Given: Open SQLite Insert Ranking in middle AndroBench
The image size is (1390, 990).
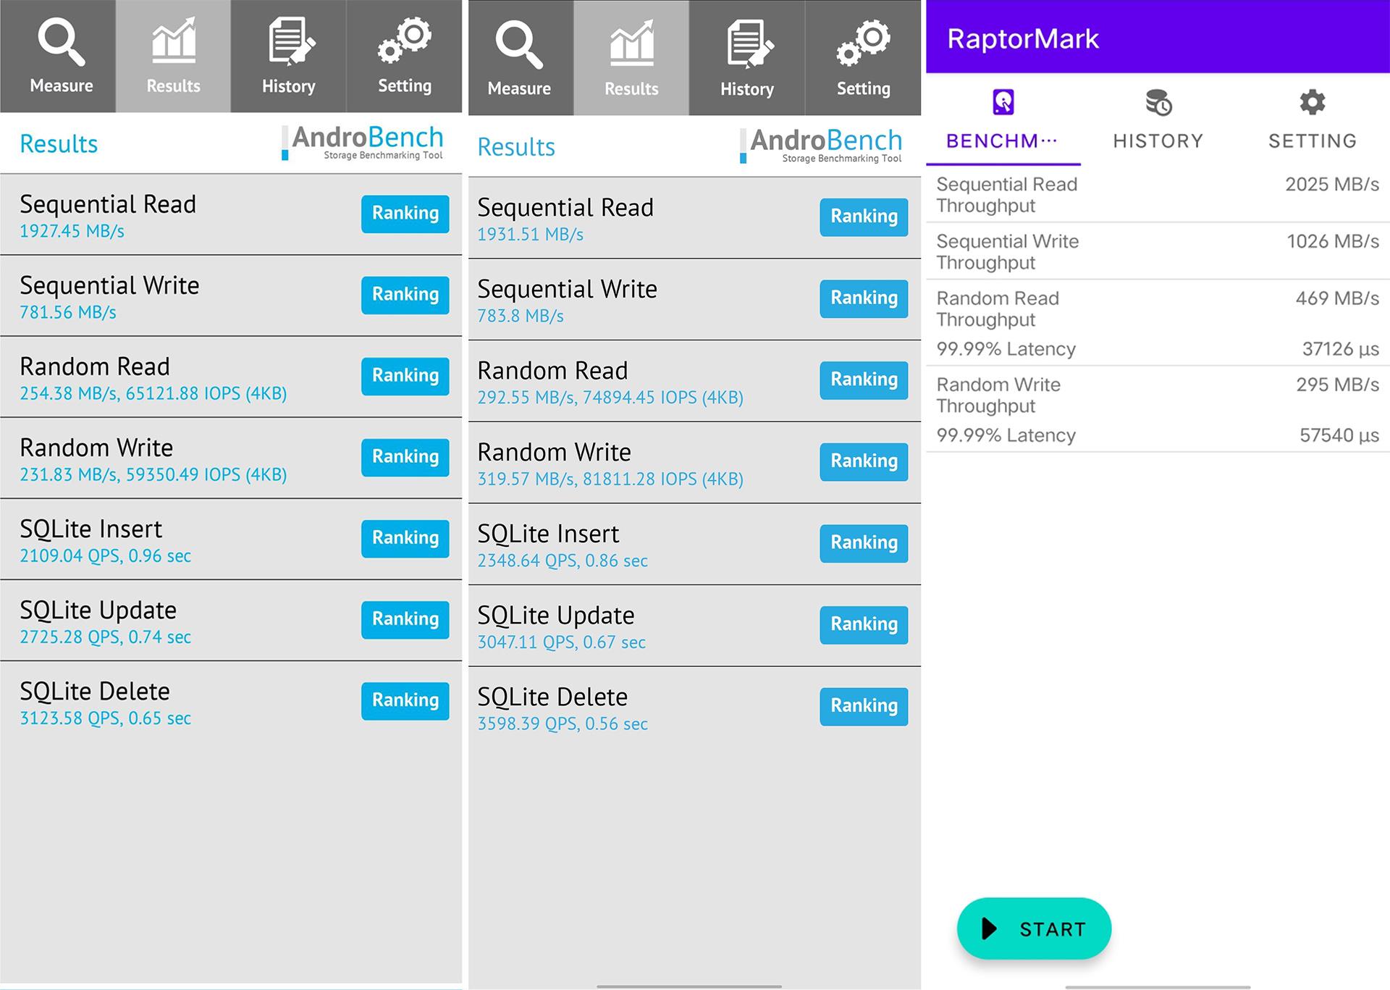Looking at the screenshot, I should point(864,543).
